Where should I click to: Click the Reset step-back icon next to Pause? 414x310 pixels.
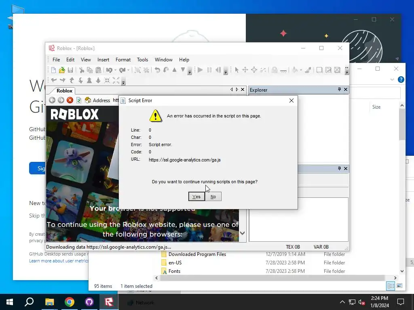tap(218, 70)
